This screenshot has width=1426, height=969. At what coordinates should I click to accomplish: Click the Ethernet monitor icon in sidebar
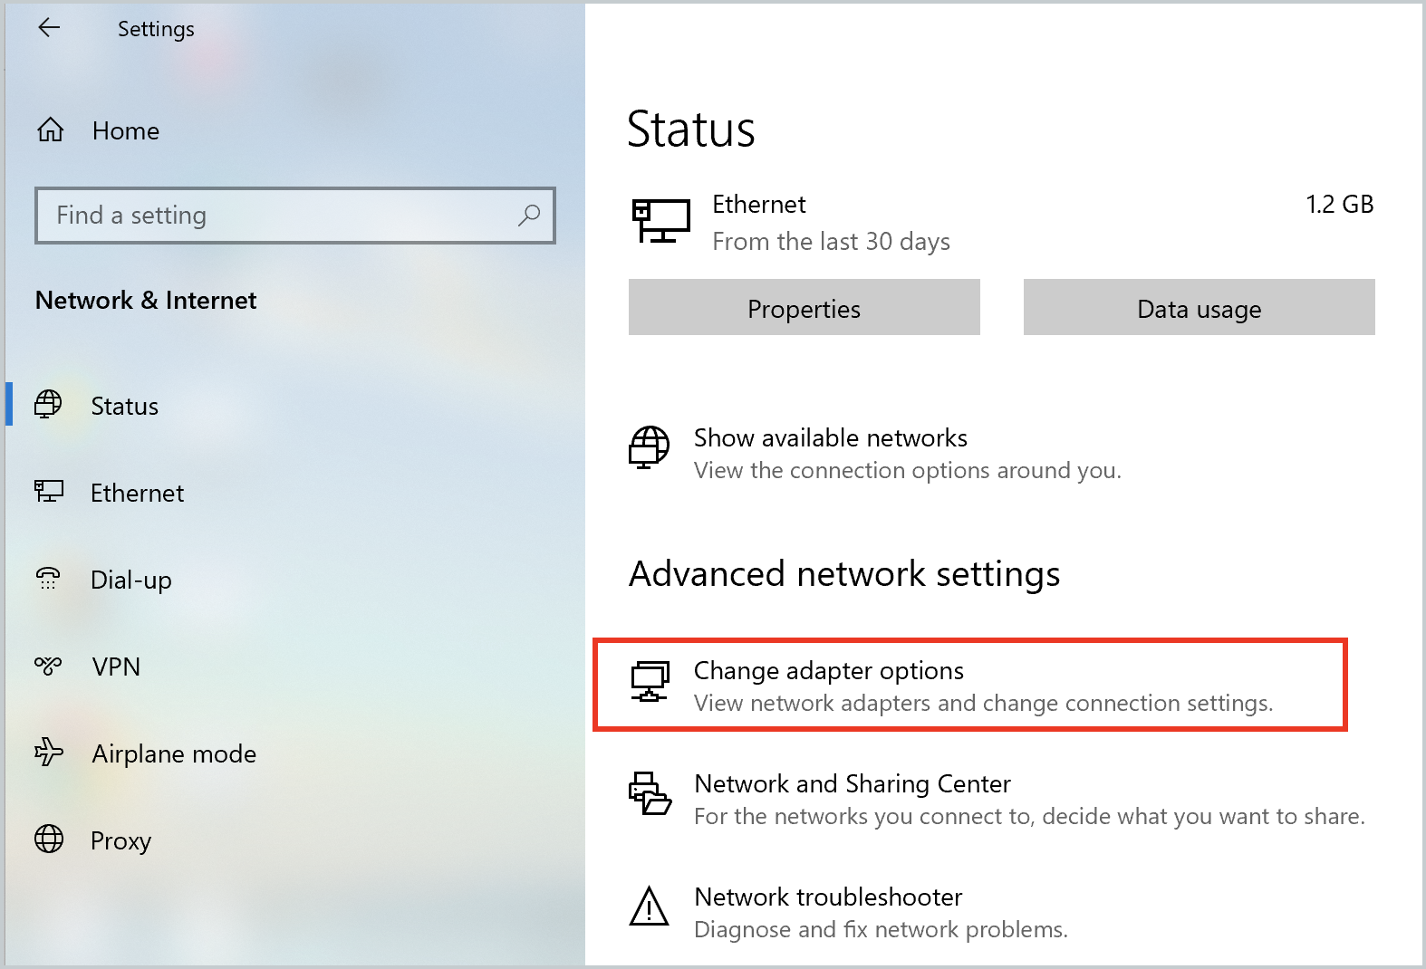tap(48, 492)
